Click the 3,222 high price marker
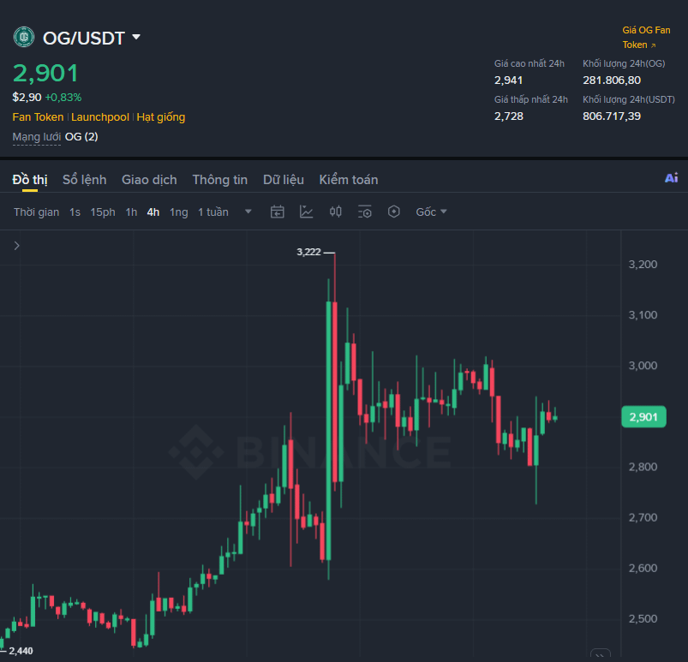This screenshot has height=662, width=688. (309, 253)
